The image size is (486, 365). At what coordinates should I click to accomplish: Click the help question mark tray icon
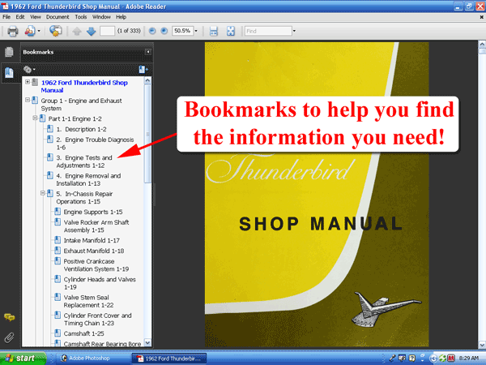(412, 359)
